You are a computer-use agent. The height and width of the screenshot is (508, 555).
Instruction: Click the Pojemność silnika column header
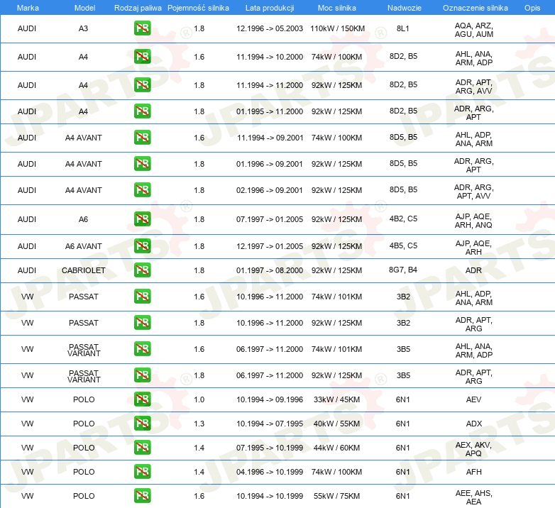(198, 8)
